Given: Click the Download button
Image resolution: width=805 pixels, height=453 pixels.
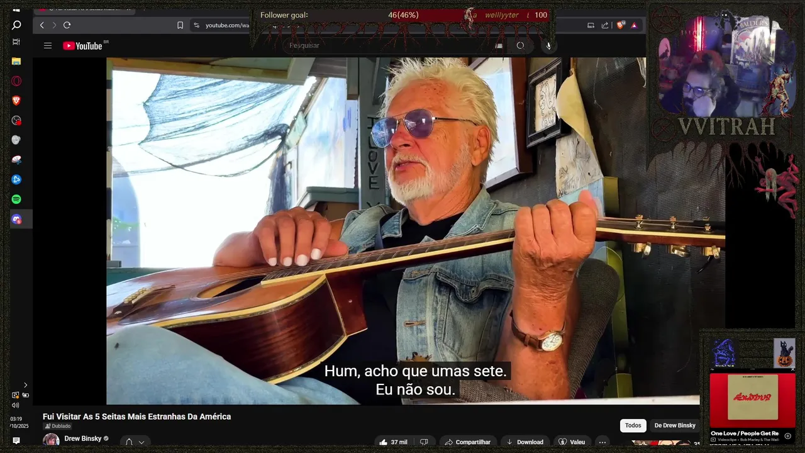Looking at the screenshot, I should tap(525, 442).
